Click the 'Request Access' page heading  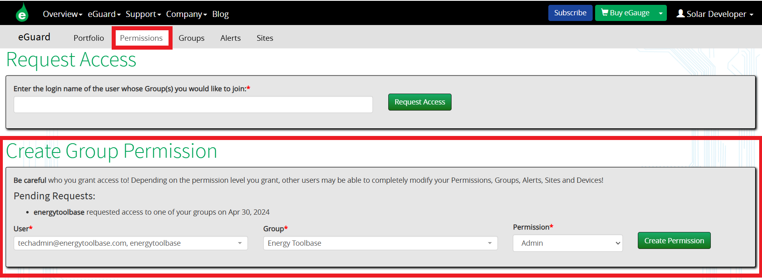(x=71, y=60)
